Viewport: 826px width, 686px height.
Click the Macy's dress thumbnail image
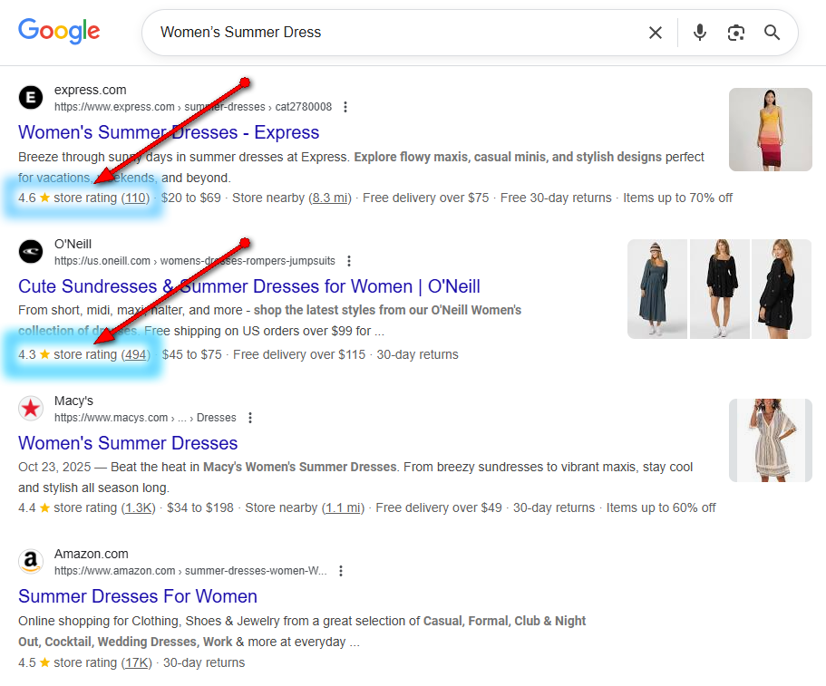click(770, 440)
